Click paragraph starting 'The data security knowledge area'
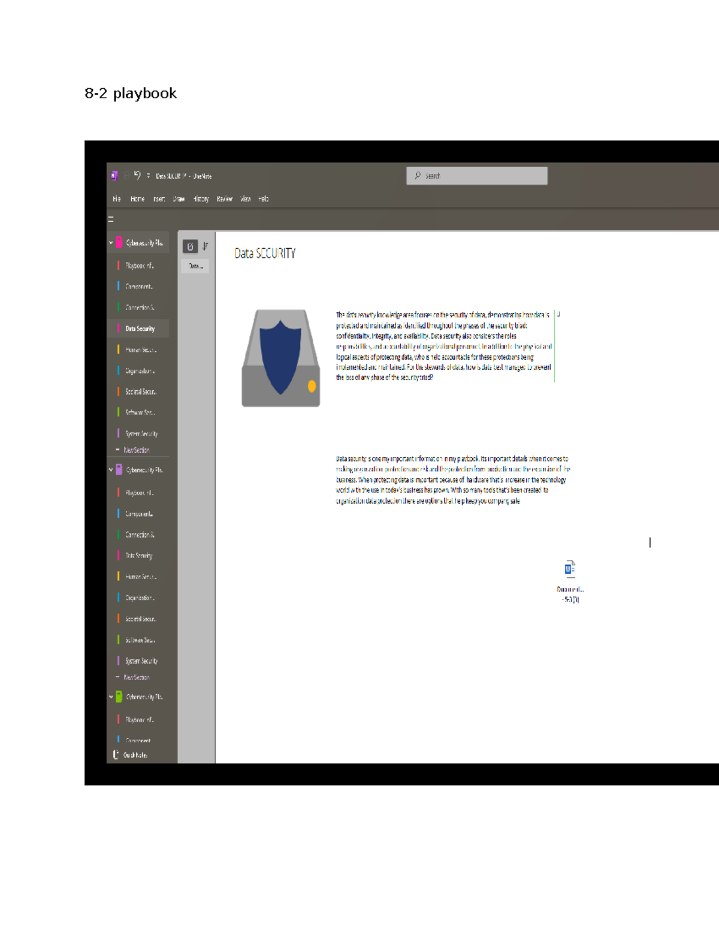The height and width of the screenshot is (931, 719). 443,346
